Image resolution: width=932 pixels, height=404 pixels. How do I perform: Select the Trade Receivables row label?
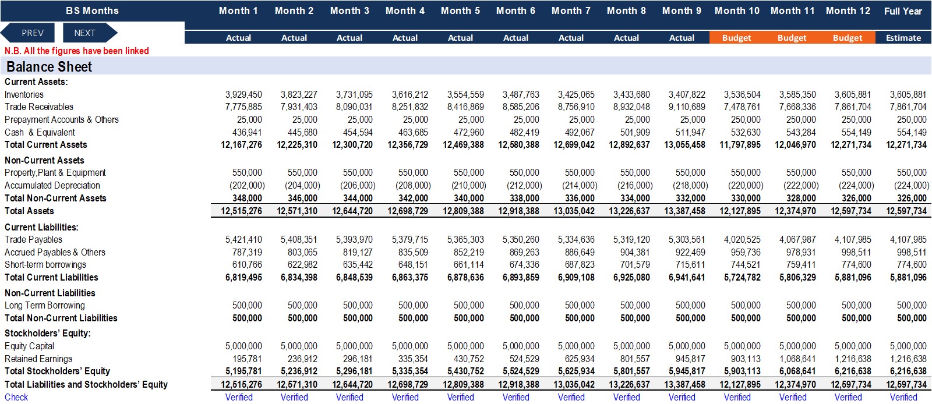tap(39, 107)
